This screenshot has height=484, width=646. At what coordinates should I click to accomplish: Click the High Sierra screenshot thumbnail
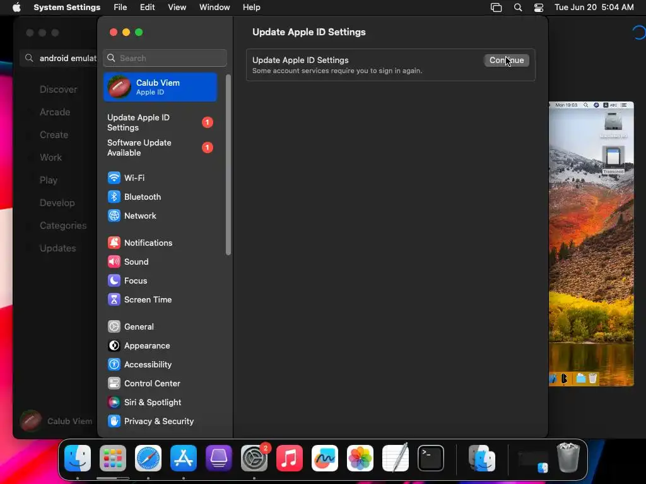tap(591, 244)
